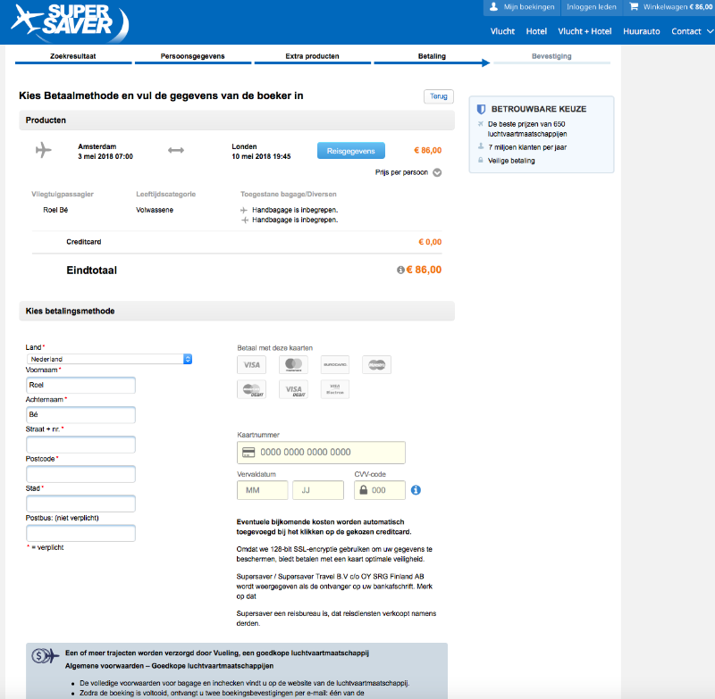The image size is (715, 699).
Task: Return to the Persoonsgegevens step
Action: coord(193,56)
